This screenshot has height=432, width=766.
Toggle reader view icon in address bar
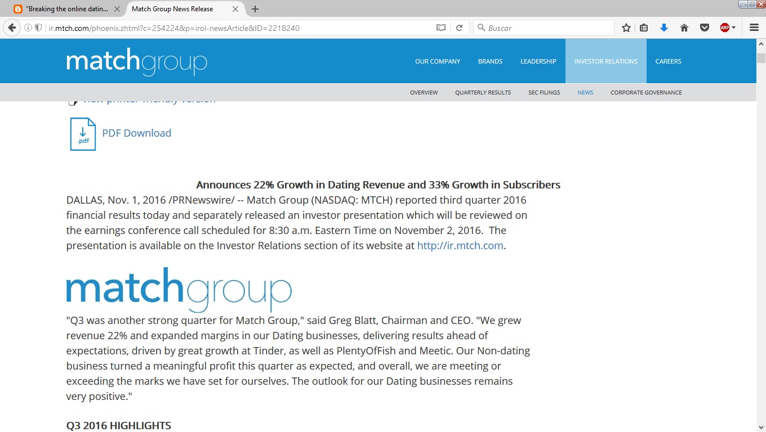(x=441, y=28)
